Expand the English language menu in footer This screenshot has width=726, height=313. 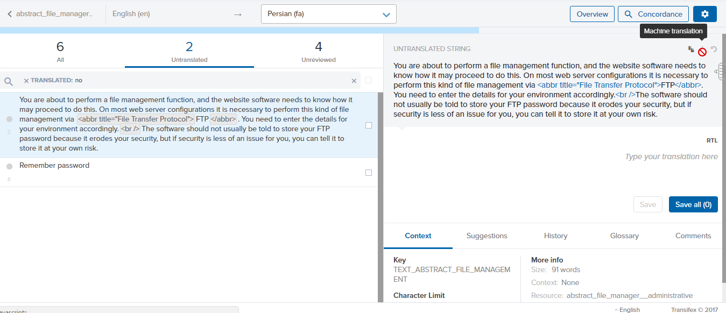[x=627, y=310]
